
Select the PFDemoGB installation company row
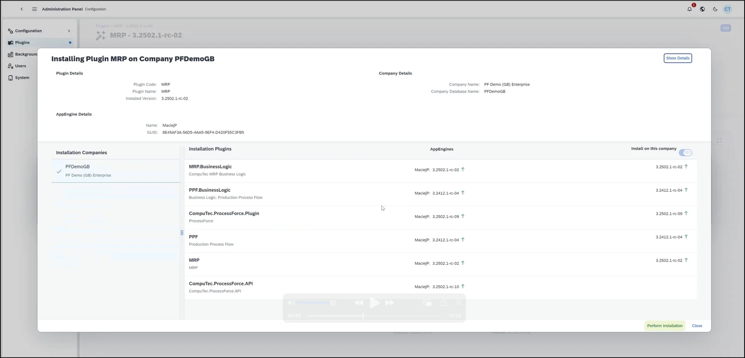[115, 171]
